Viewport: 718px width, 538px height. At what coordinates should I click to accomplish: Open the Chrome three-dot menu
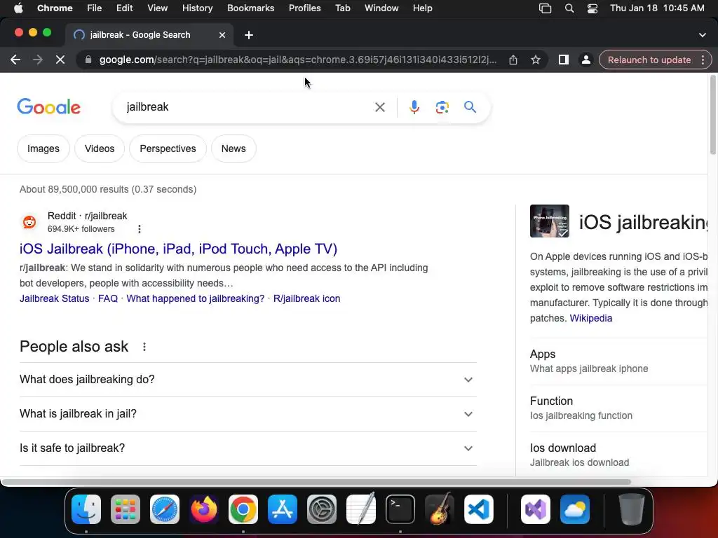click(703, 60)
